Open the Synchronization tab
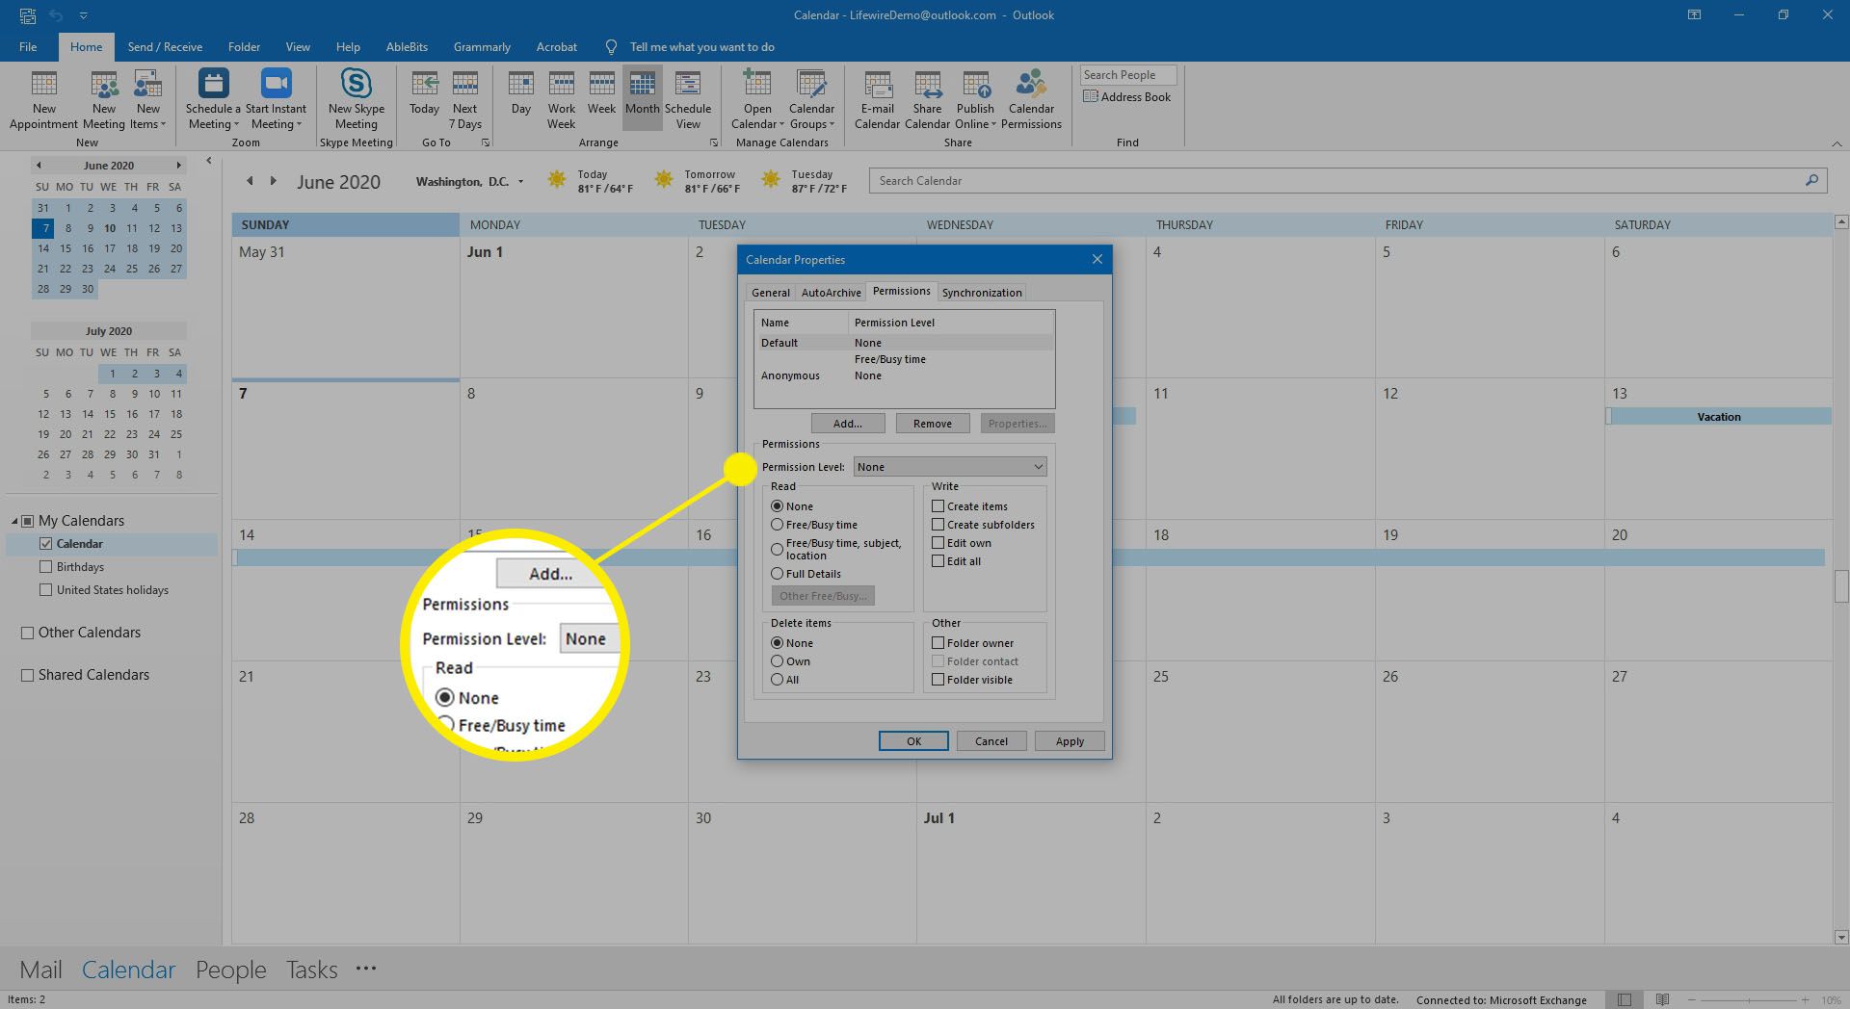This screenshot has height=1009, width=1850. (981, 293)
